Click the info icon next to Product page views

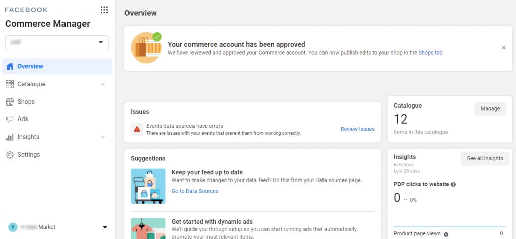(x=446, y=234)
